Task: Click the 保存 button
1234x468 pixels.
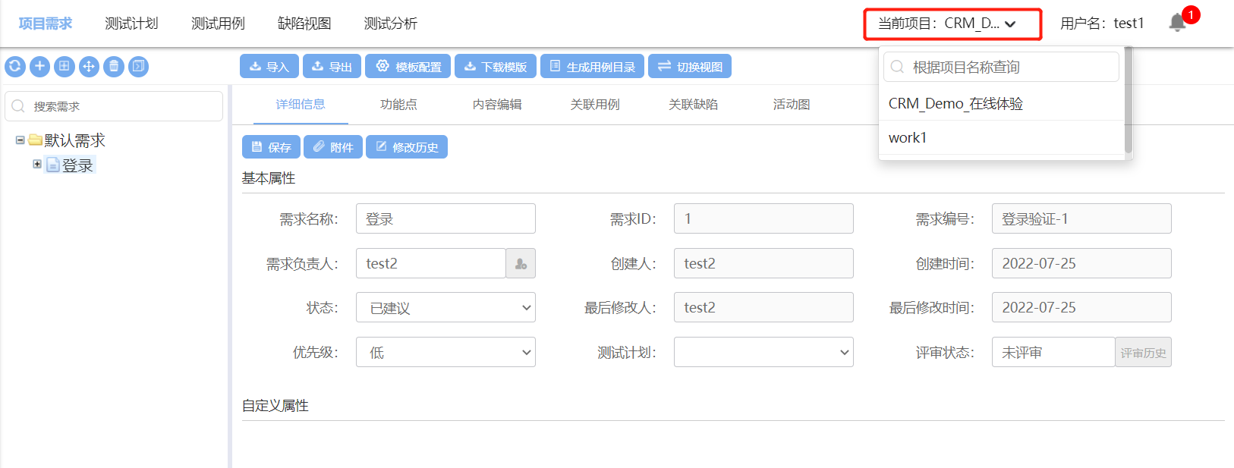Action: 271,147
